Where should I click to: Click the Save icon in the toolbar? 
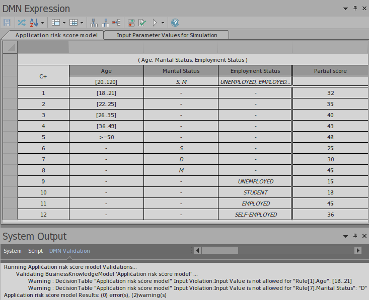7,23
